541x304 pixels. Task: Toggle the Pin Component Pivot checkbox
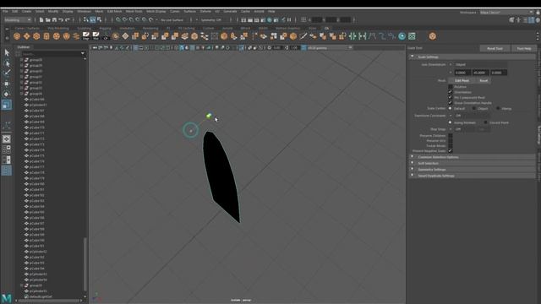point(451,98)
